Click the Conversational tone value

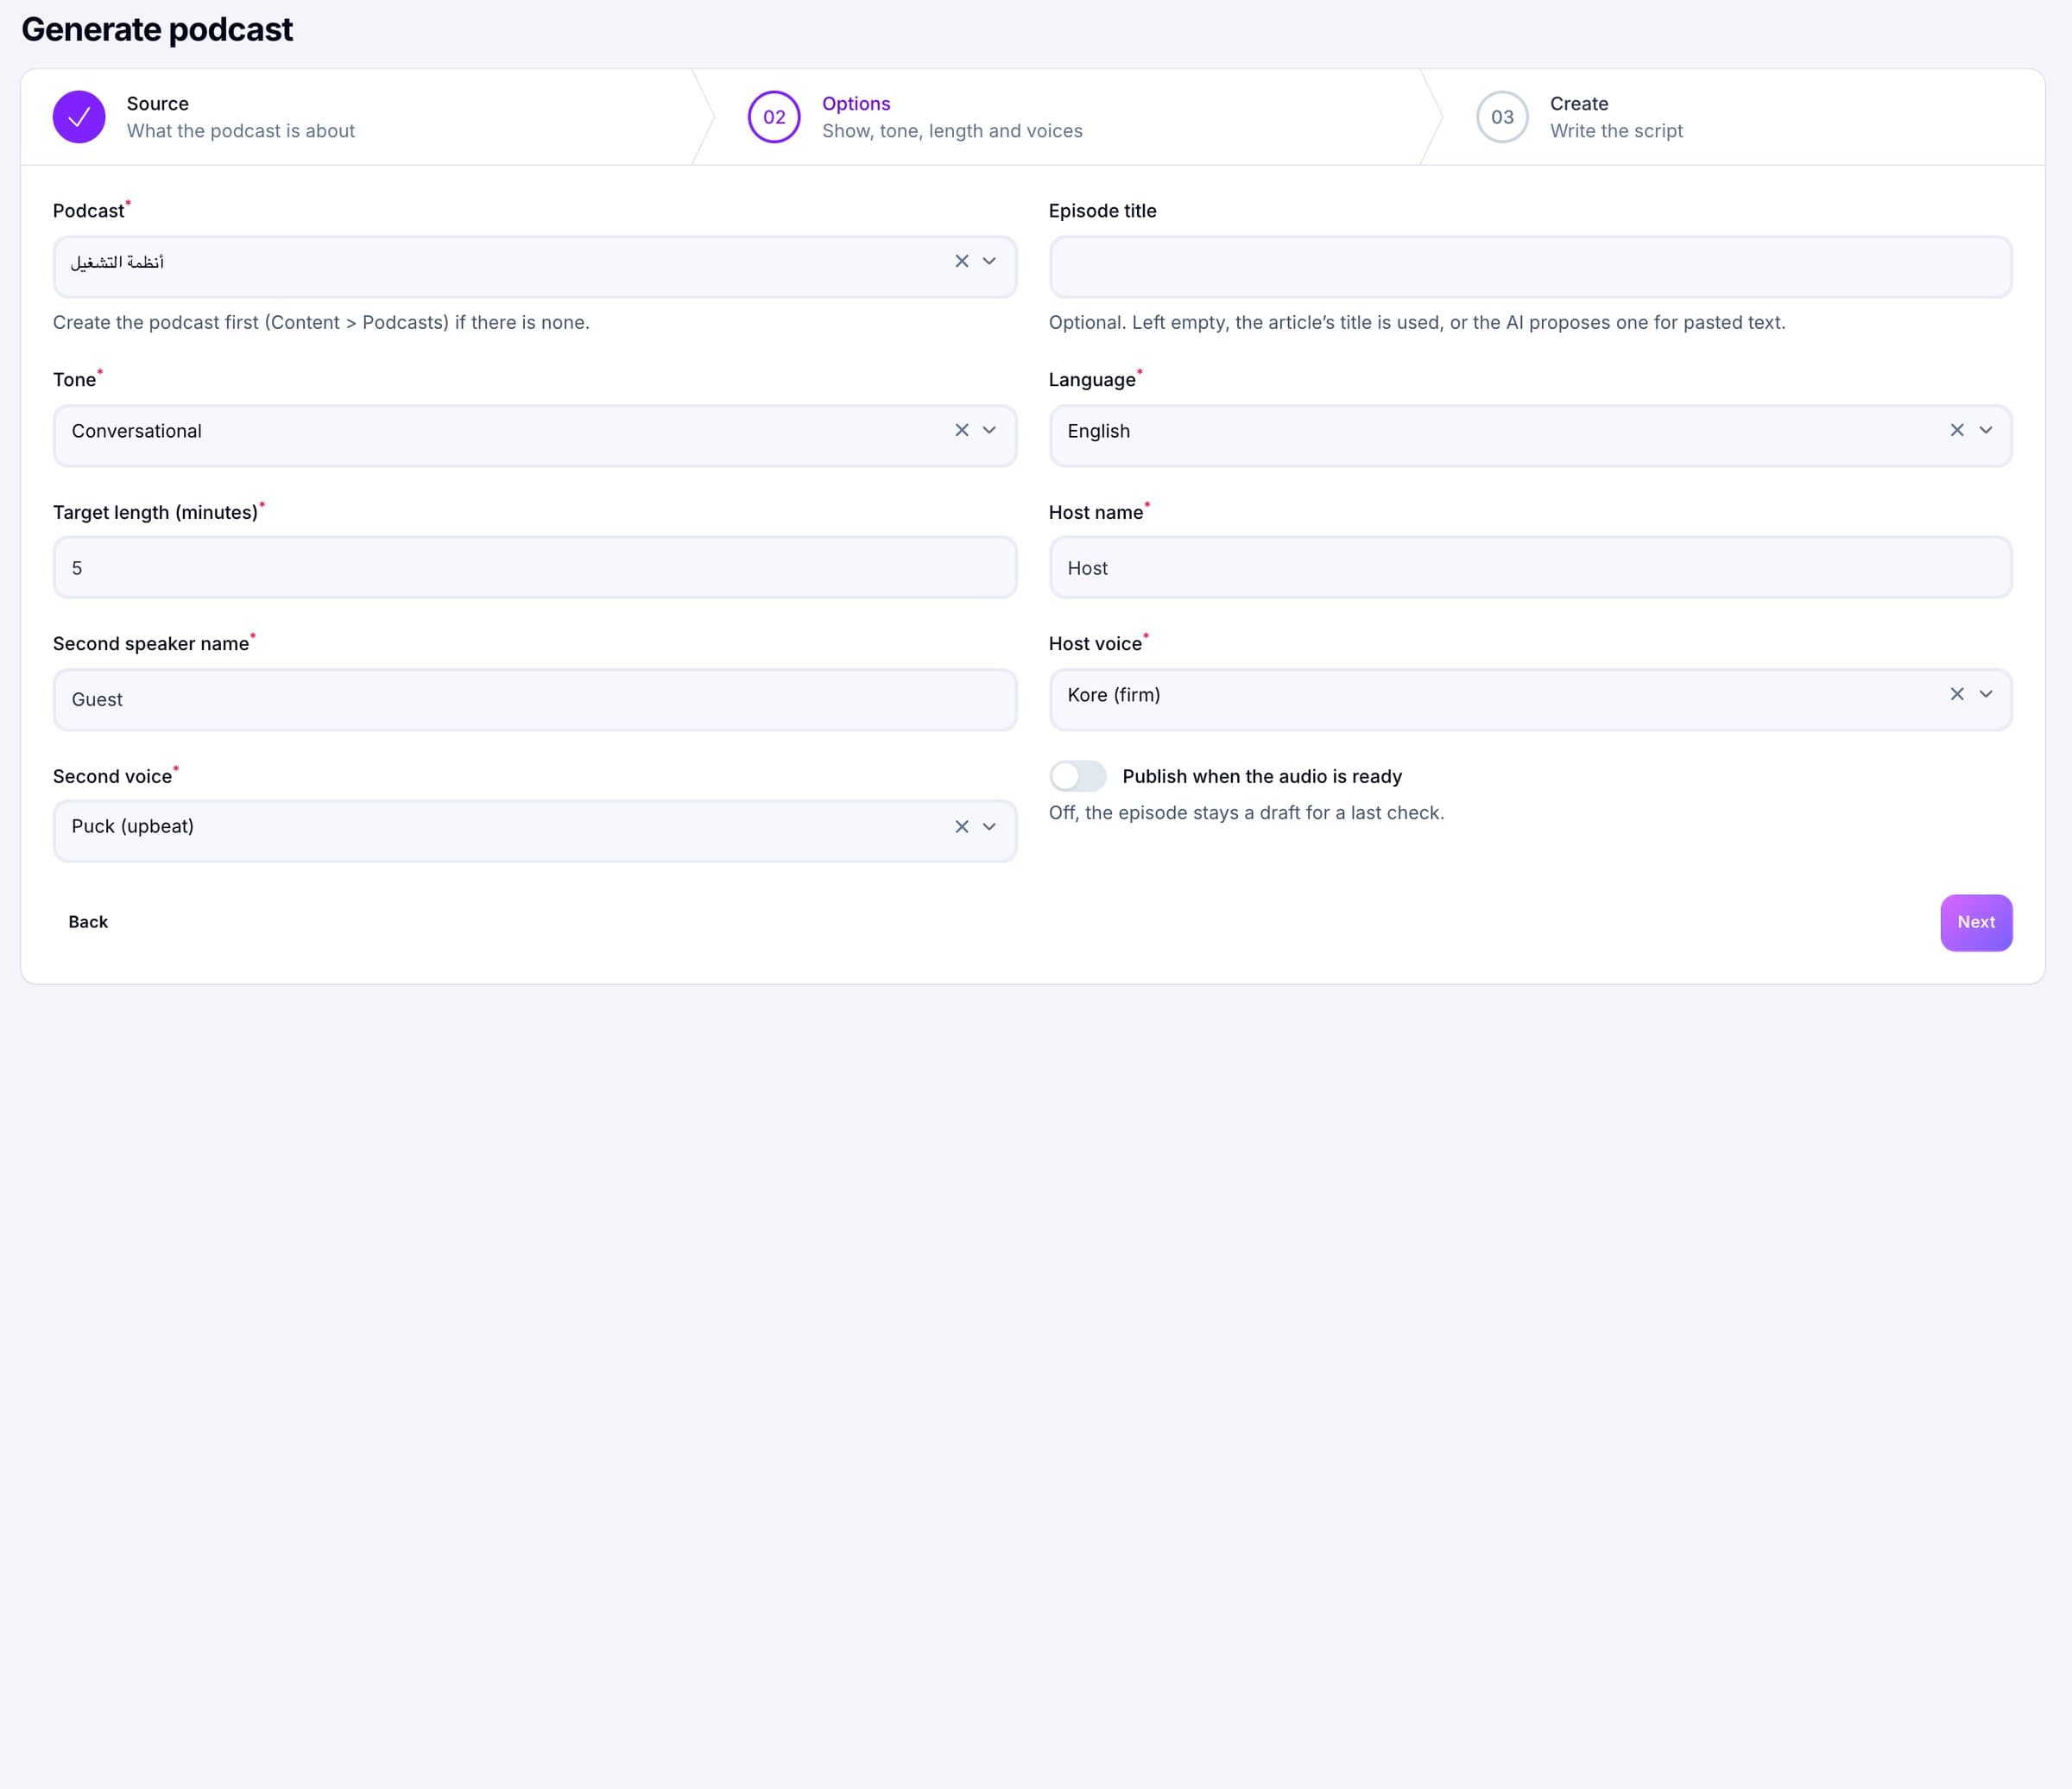coord(136,431)
